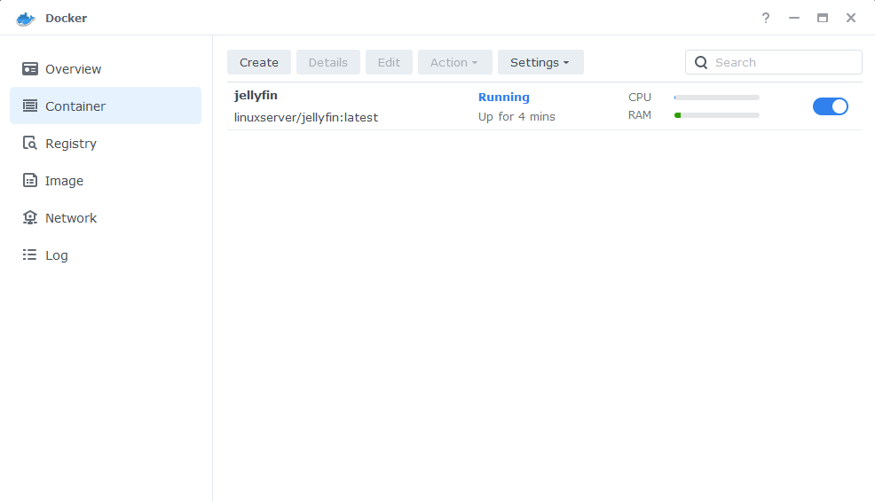Image resolution: width=875 pixels, height=501 pixels.
Task: Click the Edit button
Action: (389, 62)
